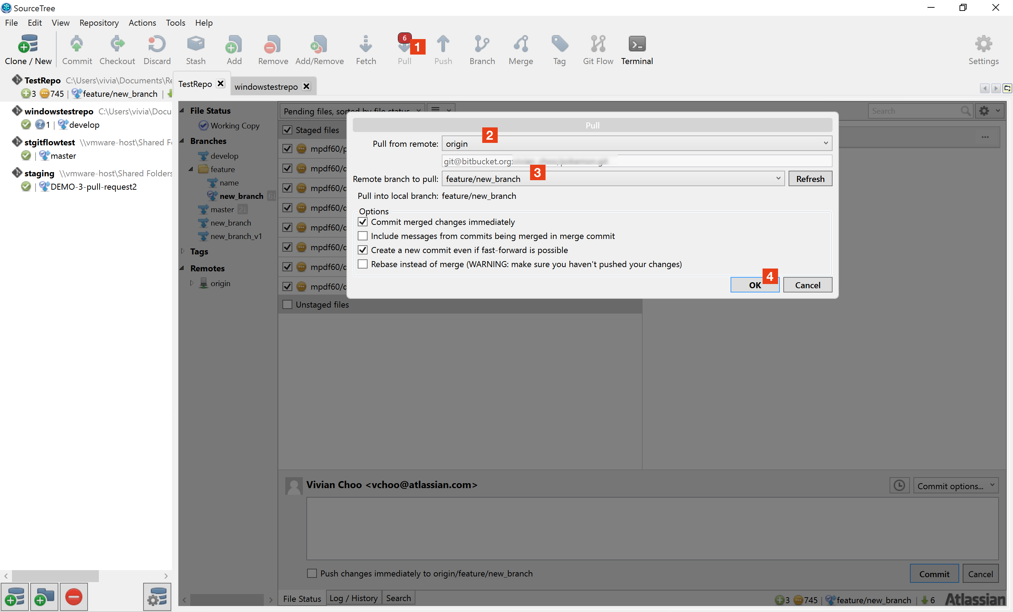Click the add folder icon at bottom left

pyautogui.click(x=44, y=597)
